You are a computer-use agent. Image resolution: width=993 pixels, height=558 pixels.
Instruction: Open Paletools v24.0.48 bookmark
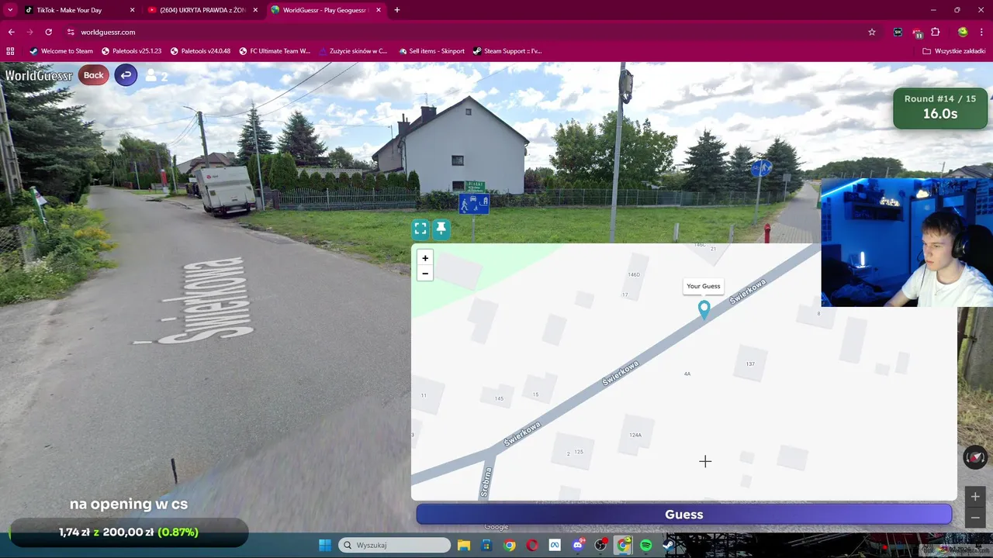pyautogui.click(x=200, y=51)
